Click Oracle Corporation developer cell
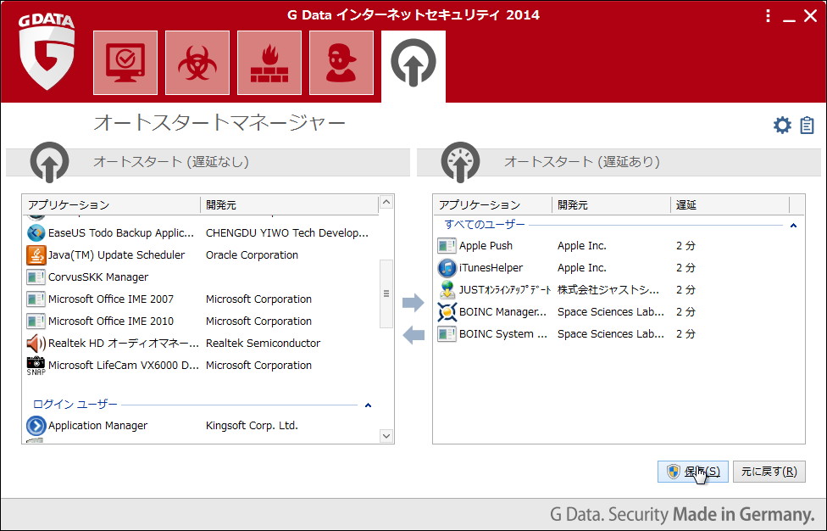 coord(252,255)
